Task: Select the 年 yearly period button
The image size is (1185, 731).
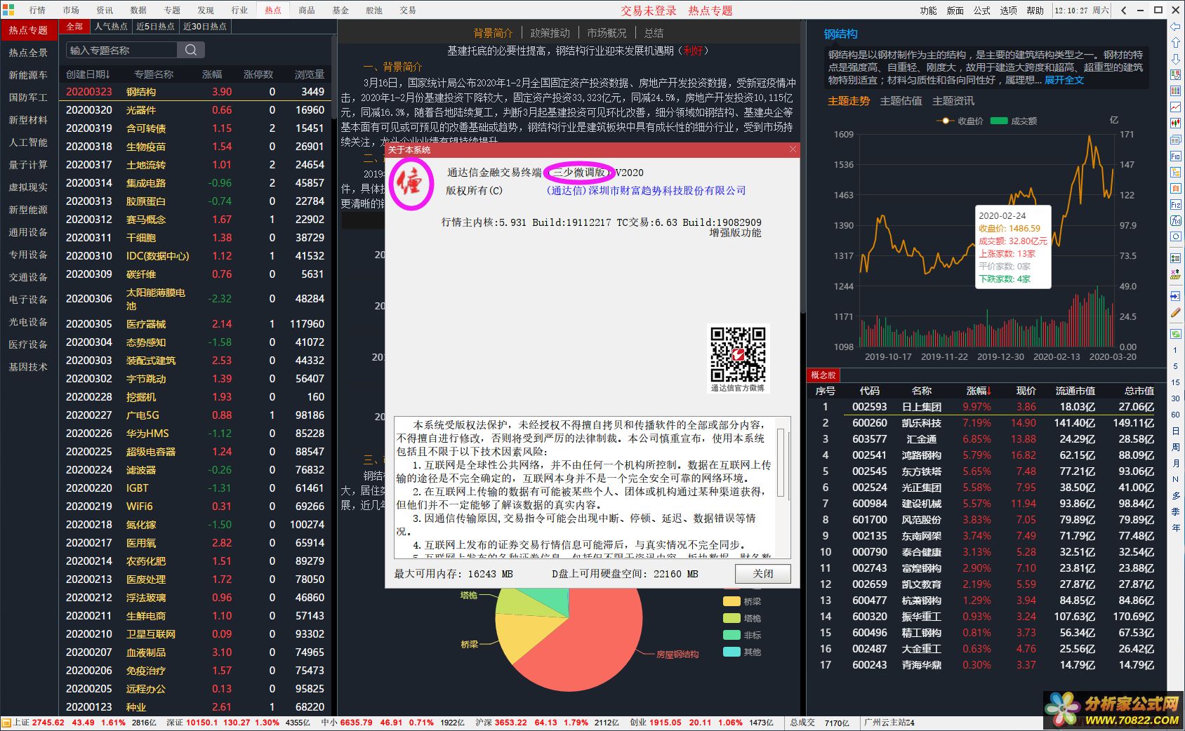Action: coord(1175,528)
